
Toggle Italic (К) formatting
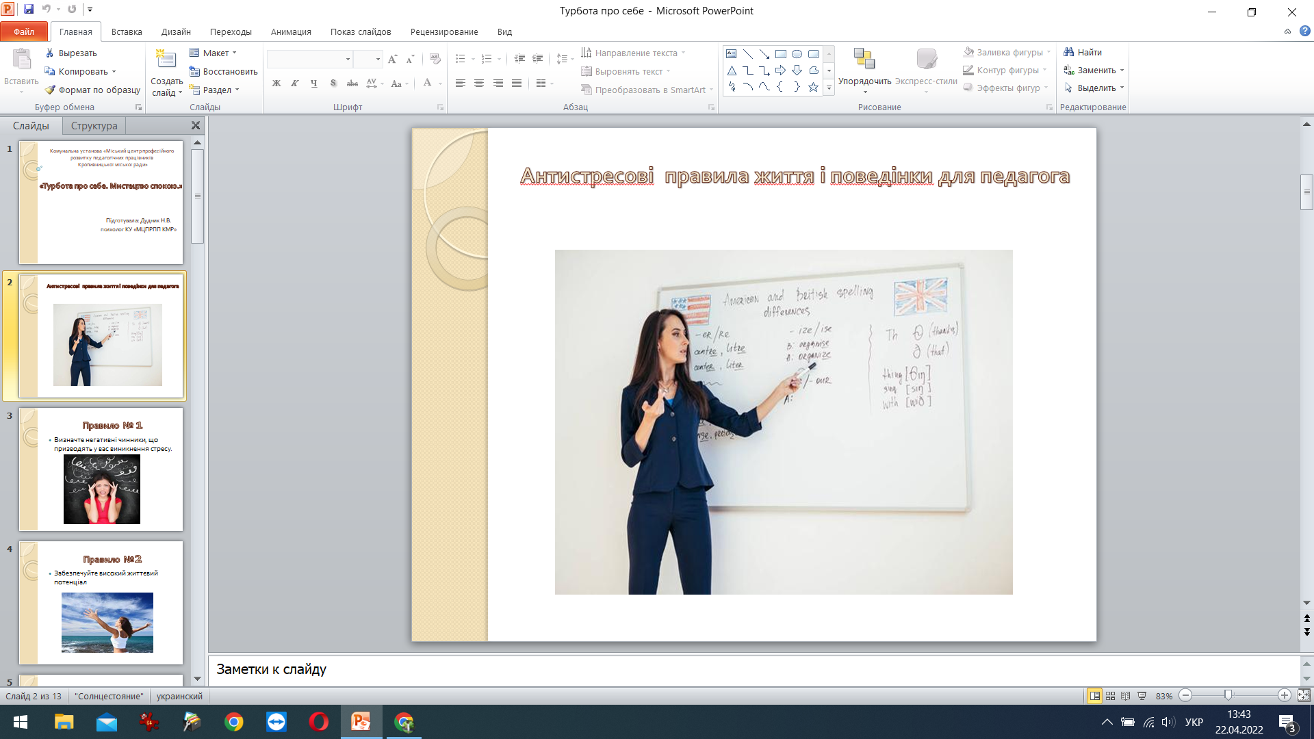(295, 83)
